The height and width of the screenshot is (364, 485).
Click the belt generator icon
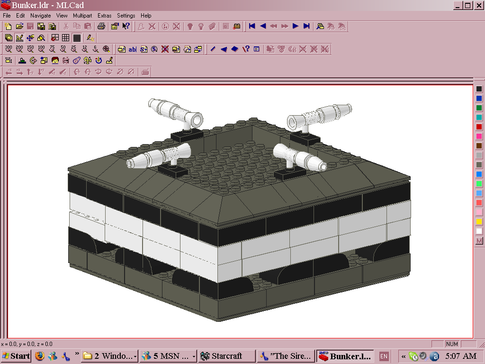pyautogui.click(x=77, y=60)
